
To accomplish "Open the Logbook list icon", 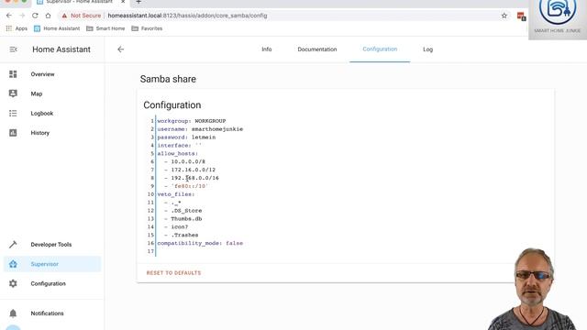I will [x=13, y=113].
